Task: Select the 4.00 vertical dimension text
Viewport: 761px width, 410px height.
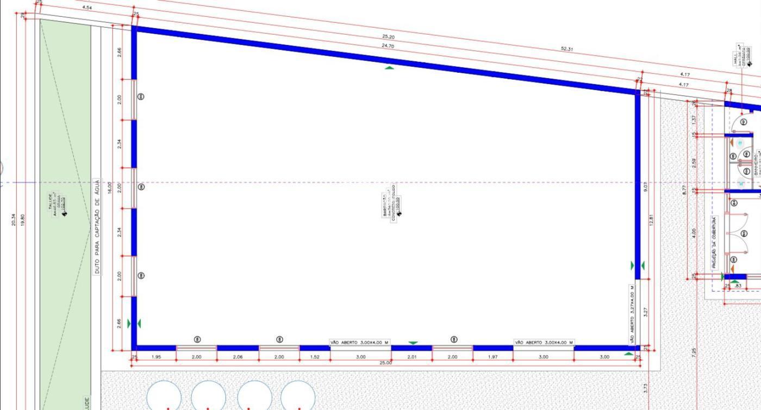Action: tap(694, 233)
